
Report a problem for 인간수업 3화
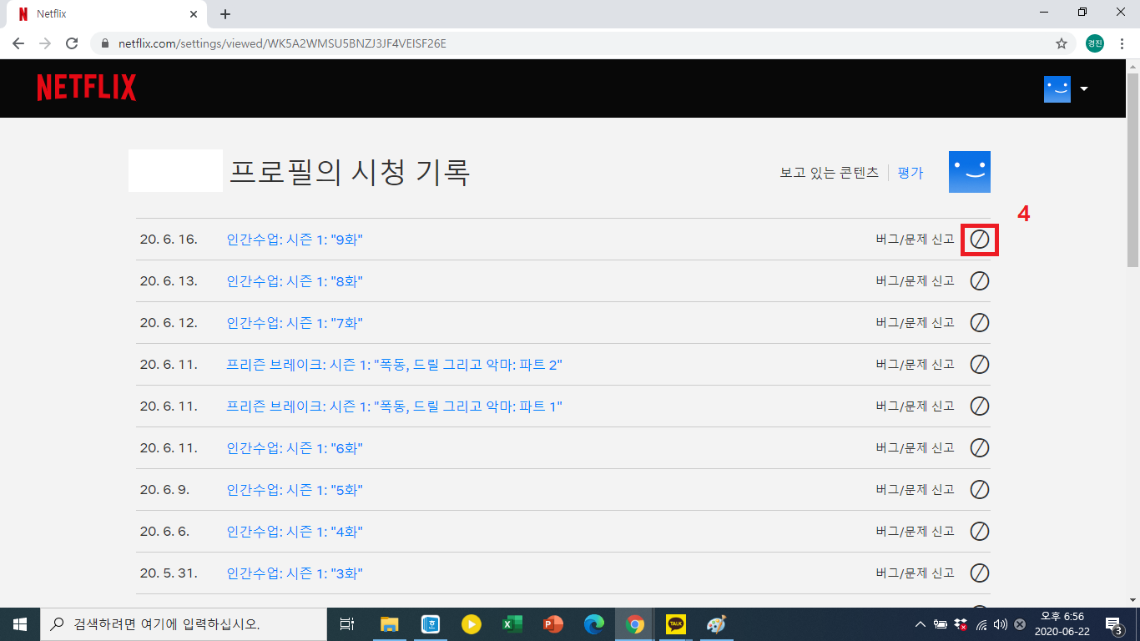coord(915,573)
